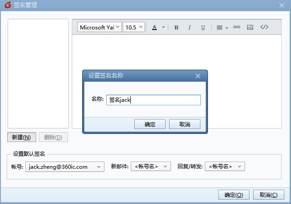
Task: Click the insert hyperlink icon
Action: pyautogui.click(x=237, y=27)
